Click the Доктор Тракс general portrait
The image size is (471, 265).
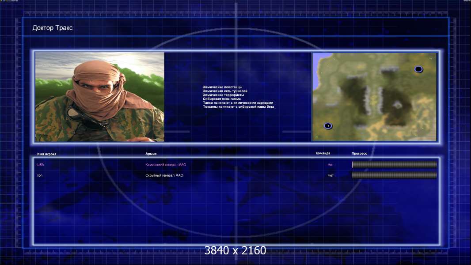(100, 97)
